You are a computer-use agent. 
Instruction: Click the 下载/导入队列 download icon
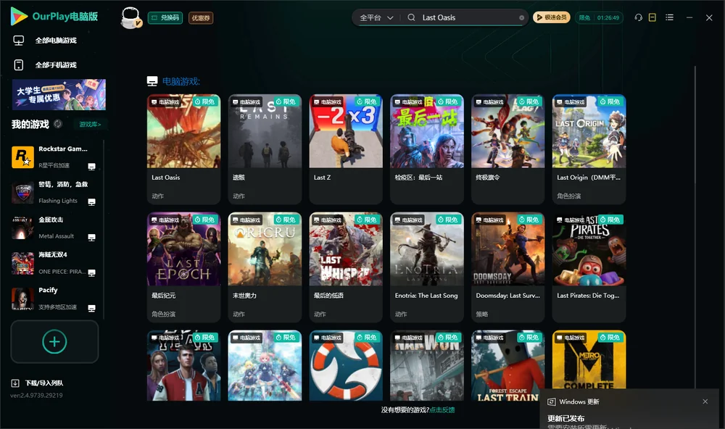15,383
